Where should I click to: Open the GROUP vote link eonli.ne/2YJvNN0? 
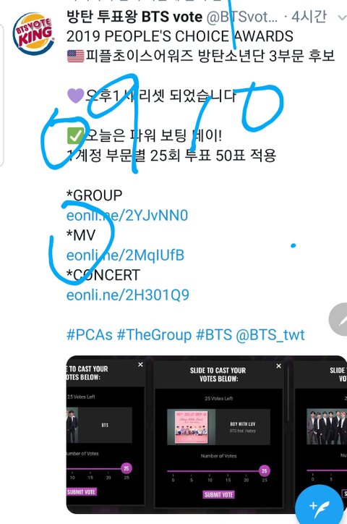127,215
